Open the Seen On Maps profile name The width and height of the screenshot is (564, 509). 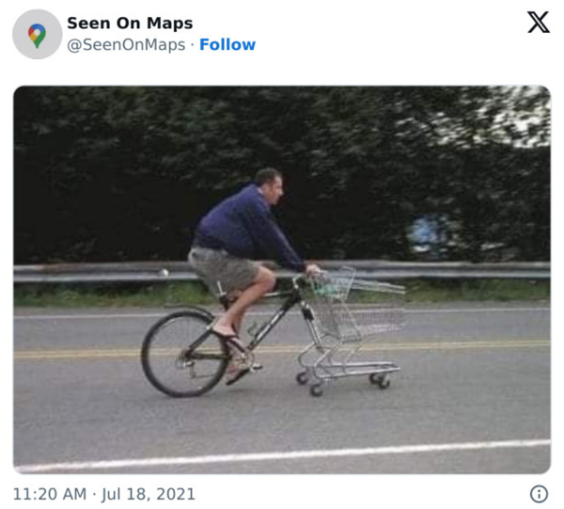tap(130, 23)
